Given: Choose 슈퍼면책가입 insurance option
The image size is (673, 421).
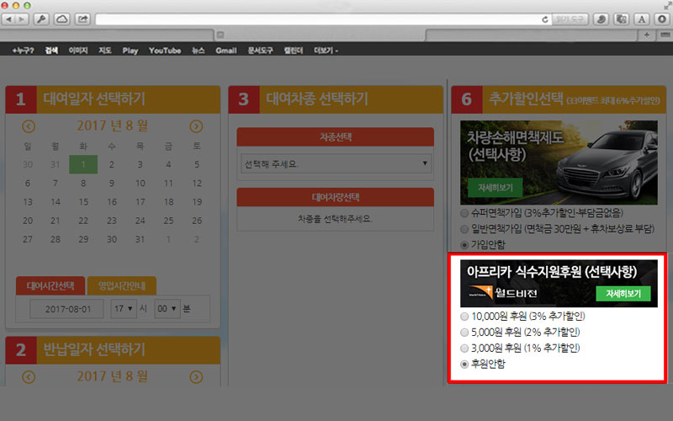Looking at the screenshot, I should [465, 213].
